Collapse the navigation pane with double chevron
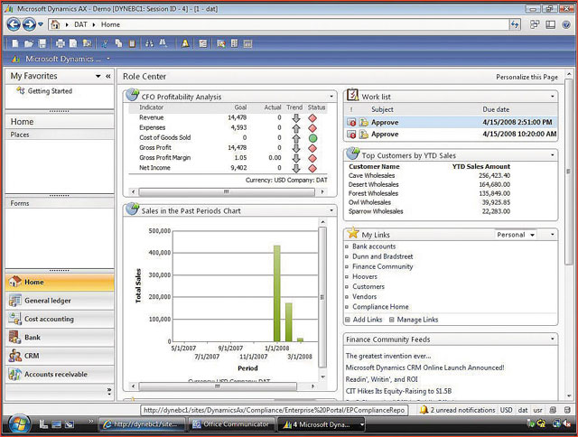This screenshot has height=437, width=578. coord(108,76)
